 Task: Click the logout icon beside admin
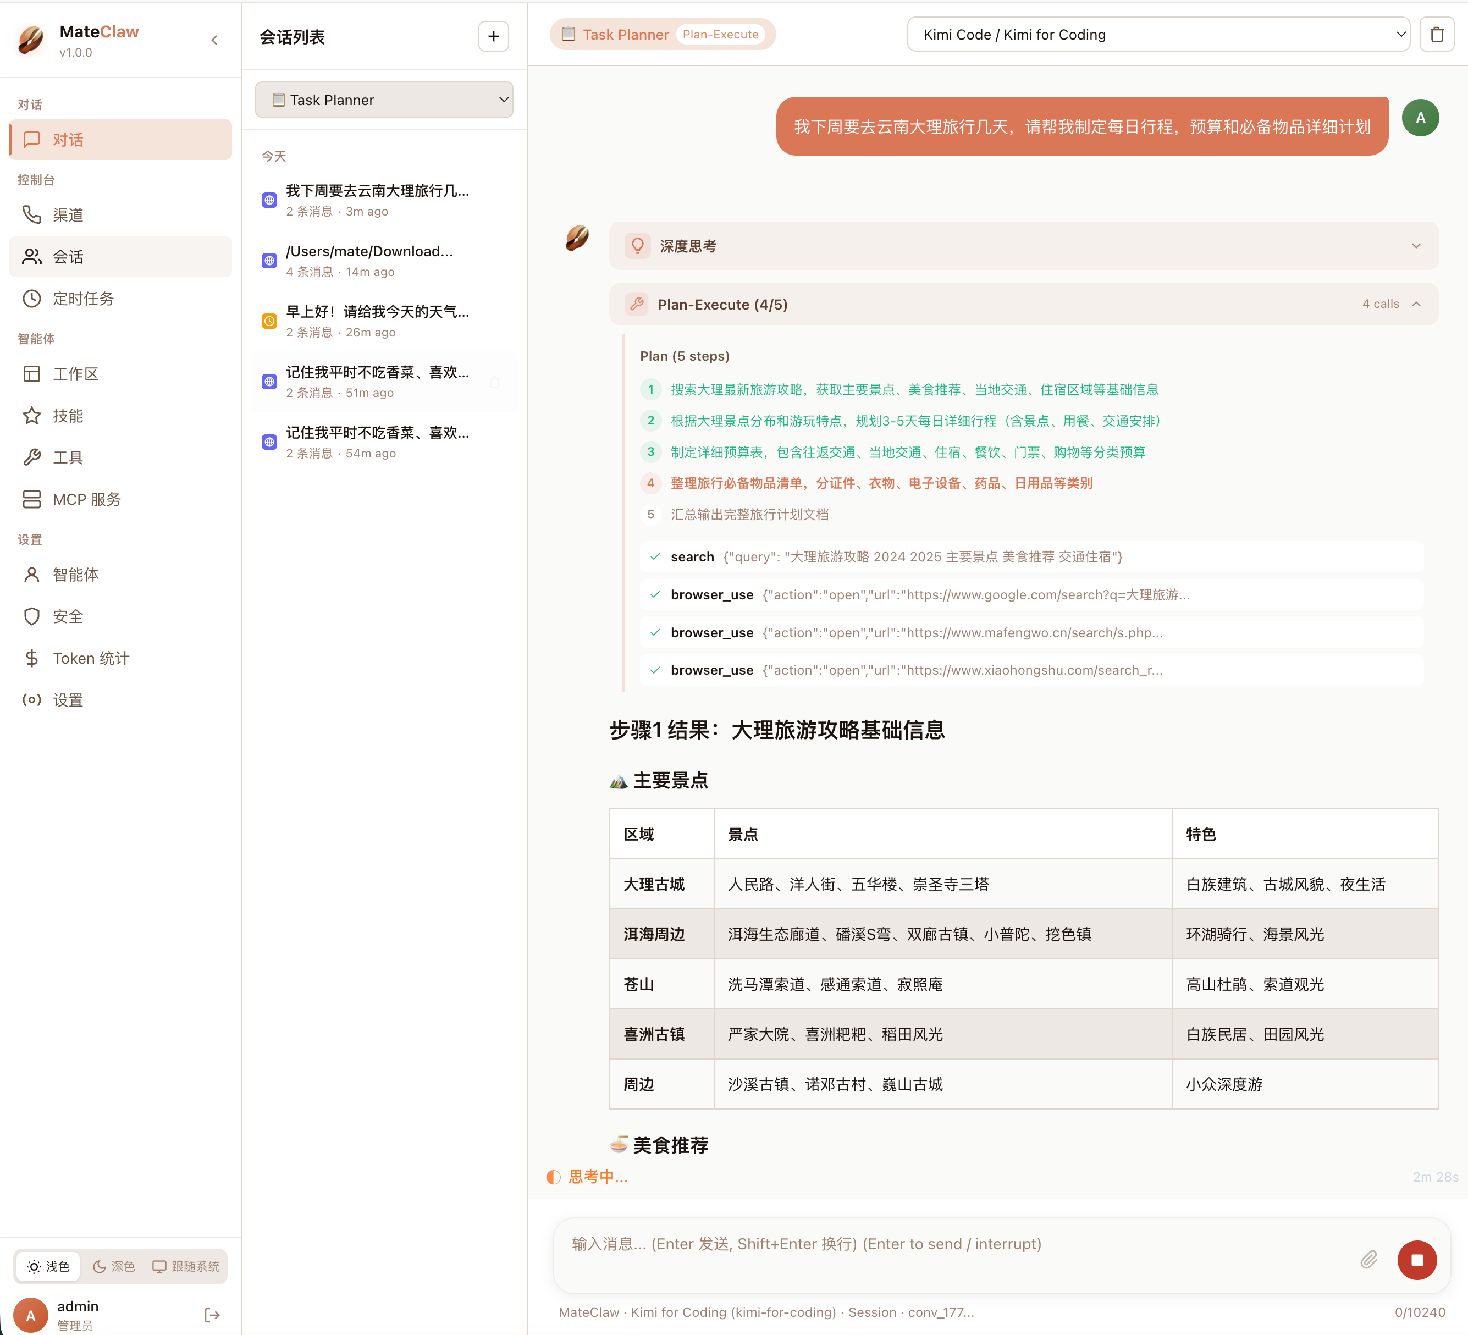[x=212, y=1315]
